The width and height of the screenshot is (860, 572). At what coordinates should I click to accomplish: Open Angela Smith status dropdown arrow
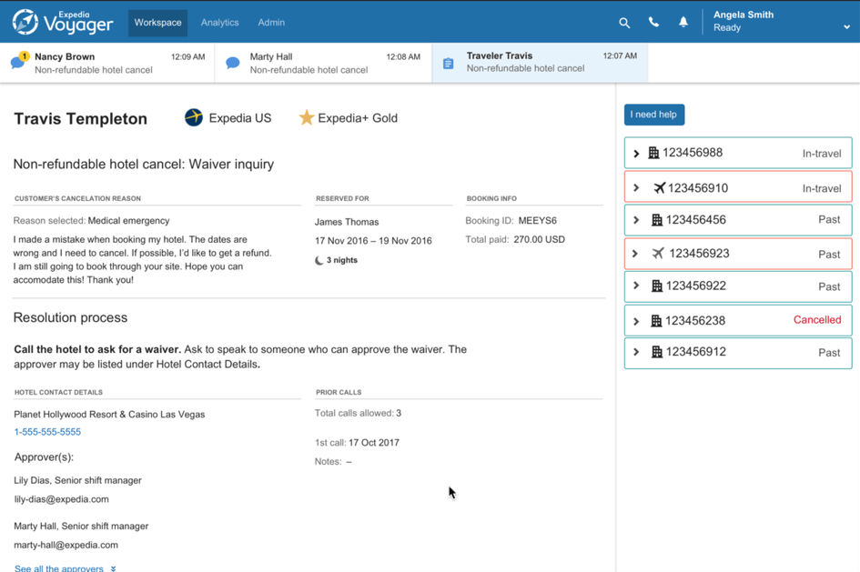pyautogui.click(x=846, y=27)
